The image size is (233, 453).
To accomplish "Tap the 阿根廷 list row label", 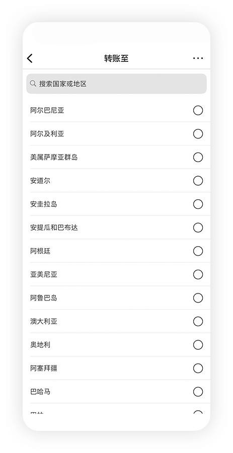I will point(40,251).
